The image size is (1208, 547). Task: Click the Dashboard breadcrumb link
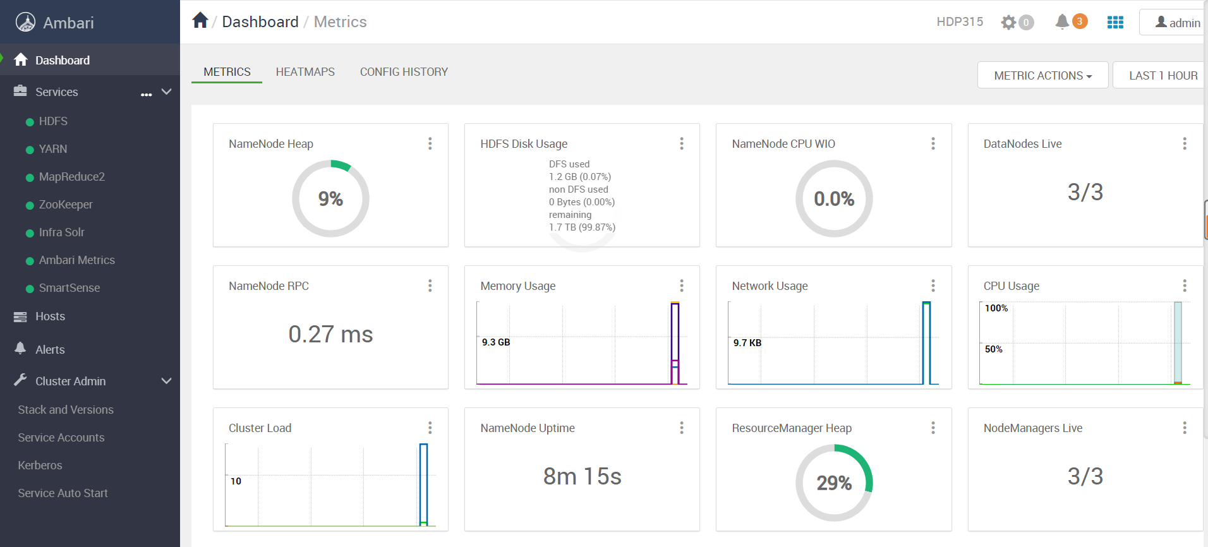coord(260,21)
